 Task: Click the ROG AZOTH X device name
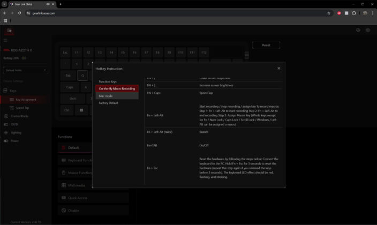tap(21, 50)
